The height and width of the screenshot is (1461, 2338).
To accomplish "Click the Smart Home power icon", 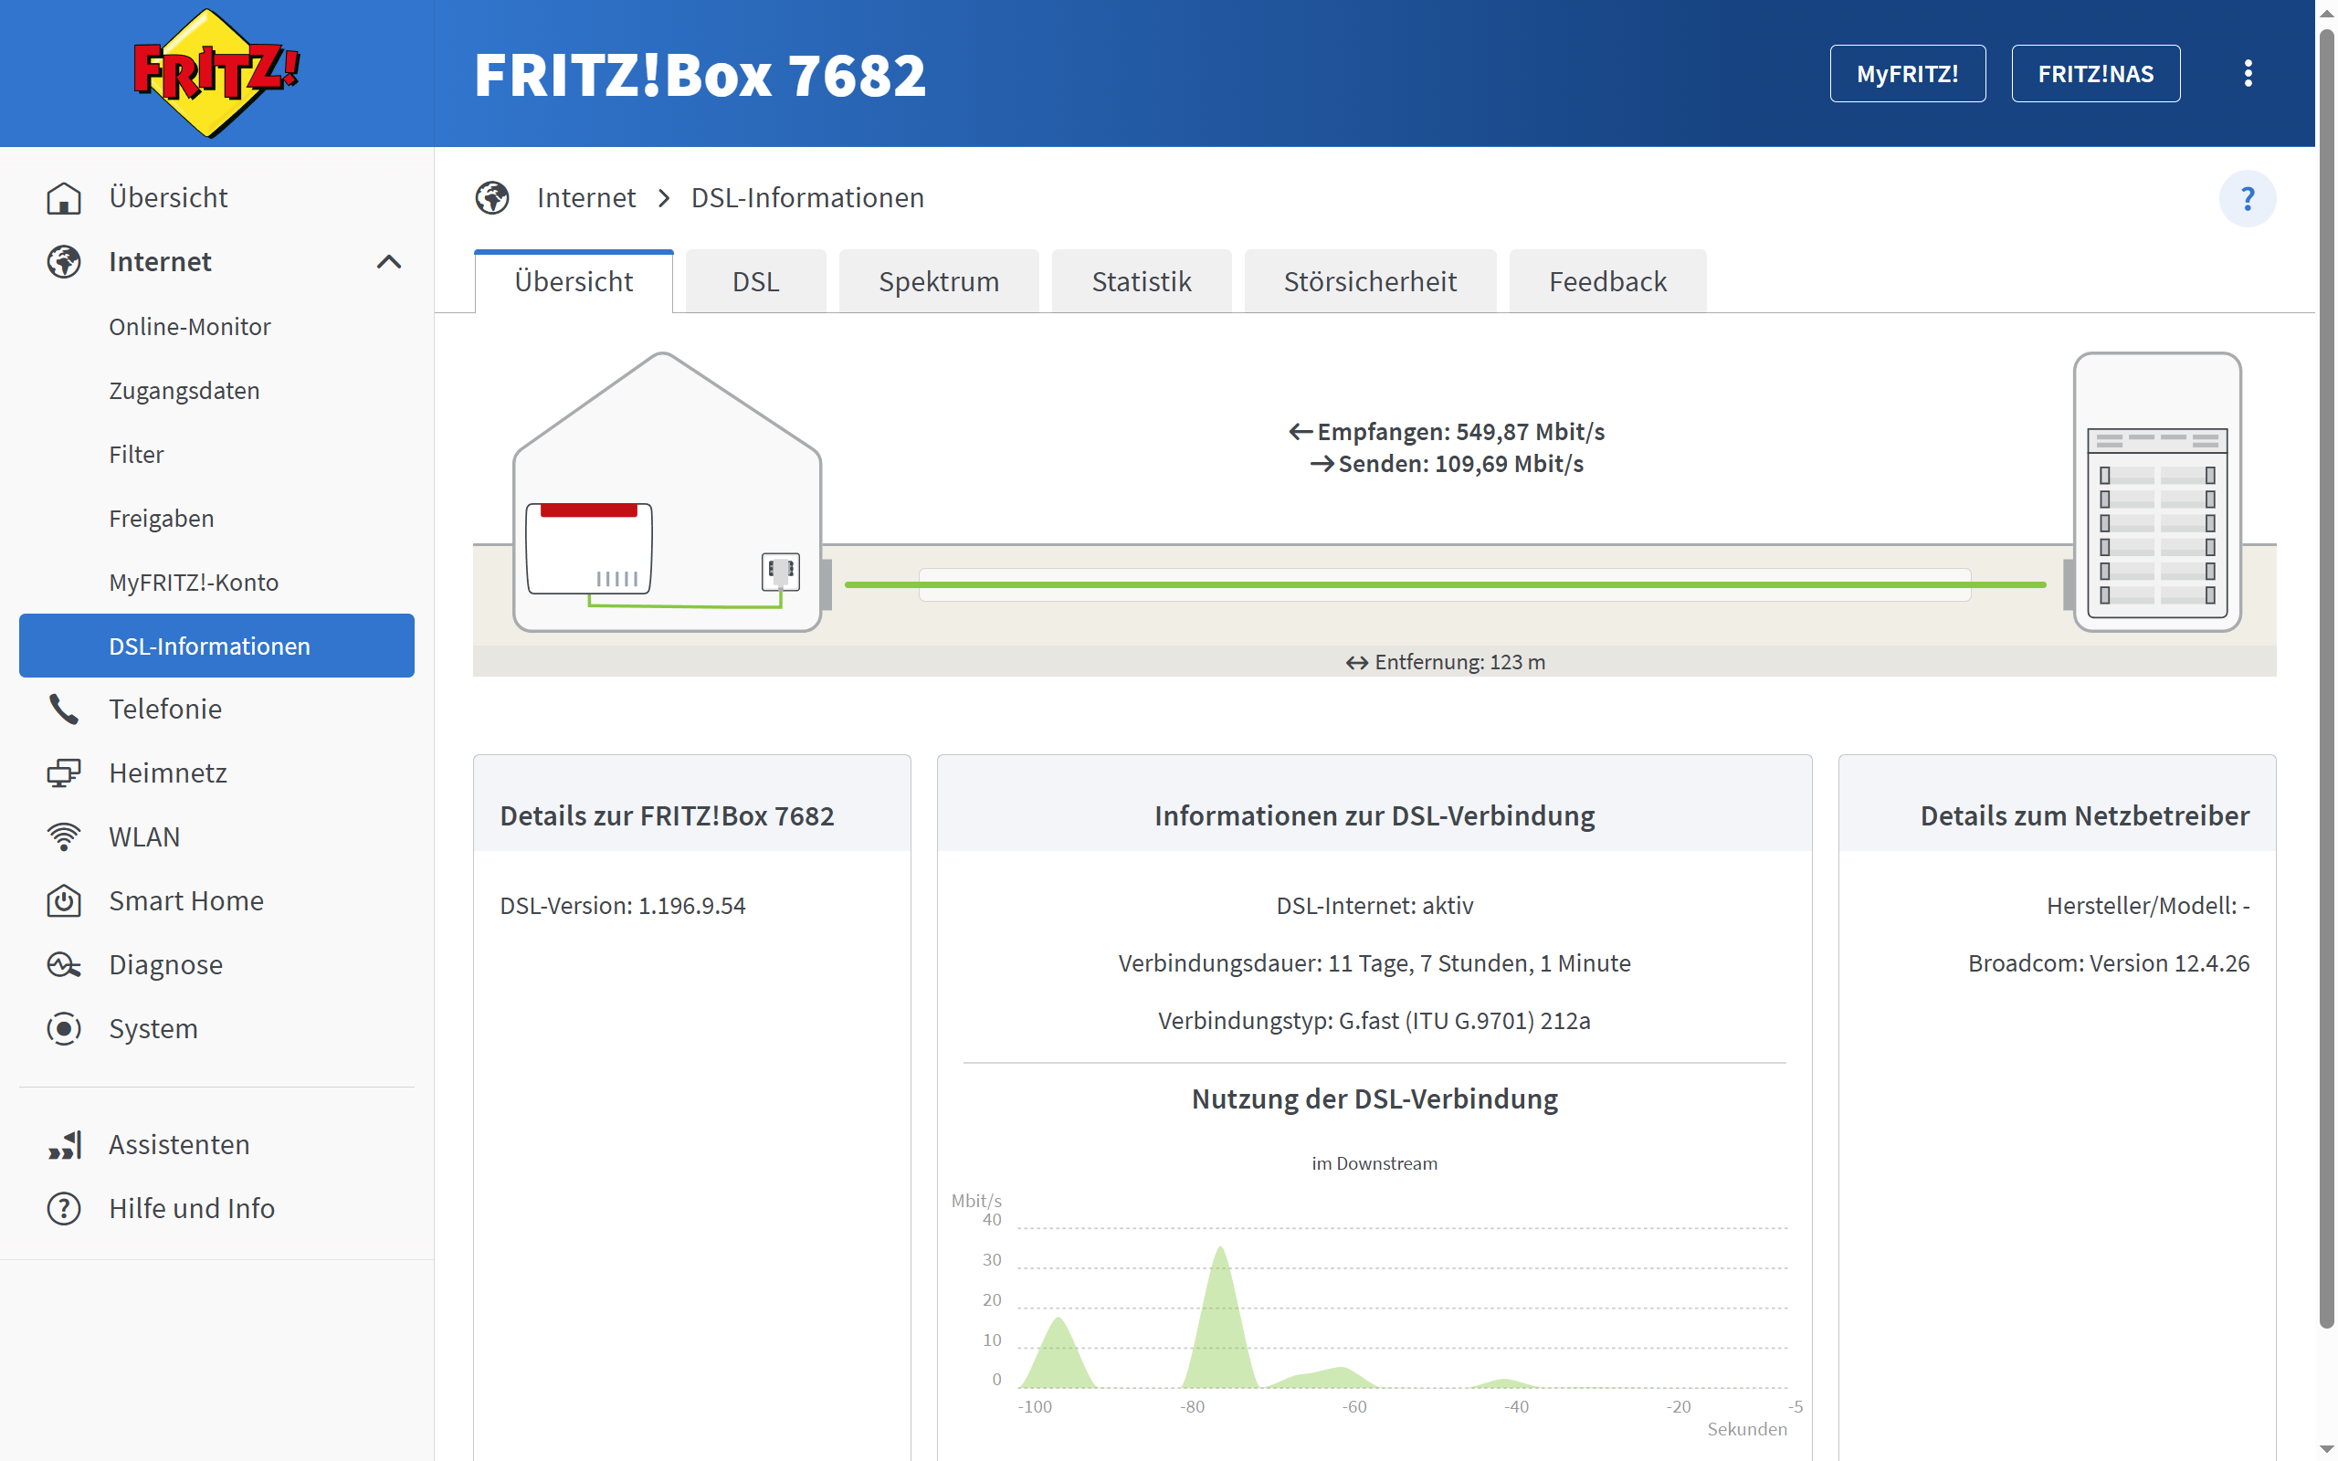I will pyautogui.click(x=64, y=900).
